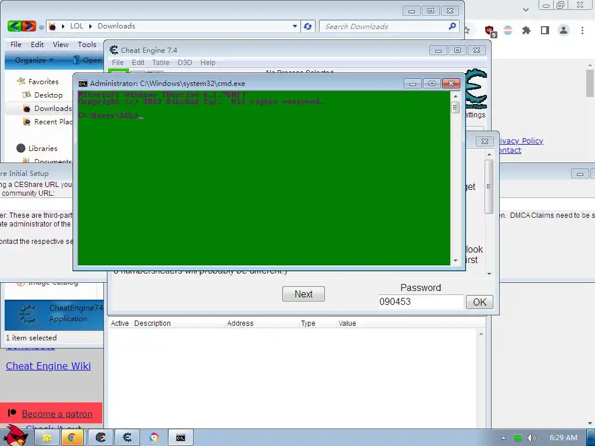
Task: Open Cheat Engine Wiki link
Action: 48,366
